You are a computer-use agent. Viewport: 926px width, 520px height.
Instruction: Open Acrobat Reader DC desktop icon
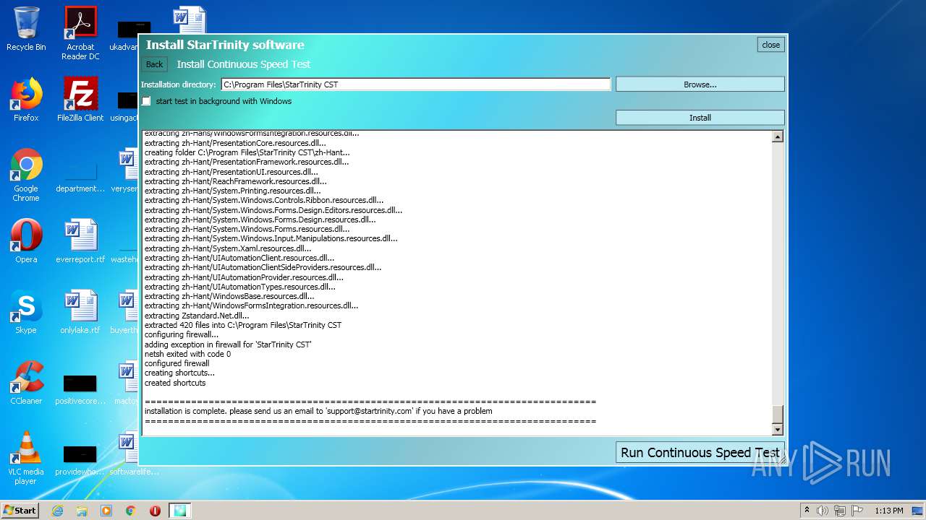[80, 32]
